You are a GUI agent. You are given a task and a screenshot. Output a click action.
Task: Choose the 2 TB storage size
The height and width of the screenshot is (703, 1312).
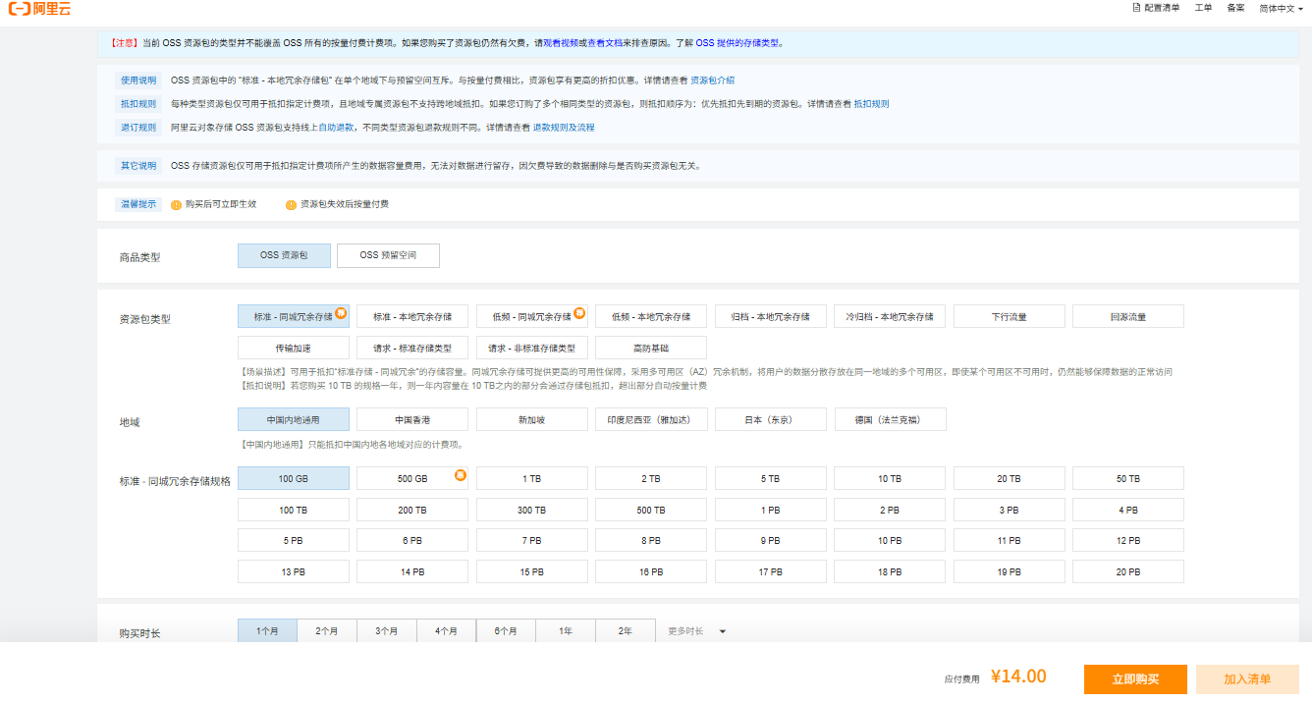click(x=651, y=478)
